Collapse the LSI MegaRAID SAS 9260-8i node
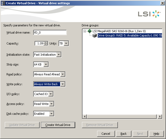This screenshot has width=166, height=139. pos(85,31)
